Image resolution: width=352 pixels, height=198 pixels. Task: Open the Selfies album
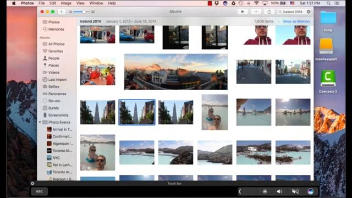point(54,87)
